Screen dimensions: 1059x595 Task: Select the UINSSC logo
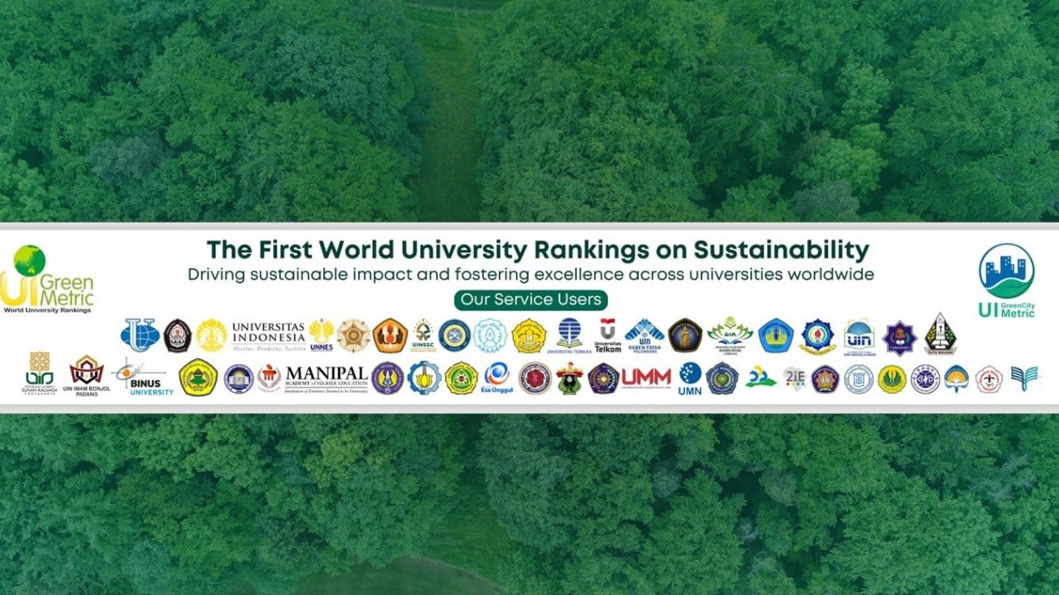(x=423, y=336)
